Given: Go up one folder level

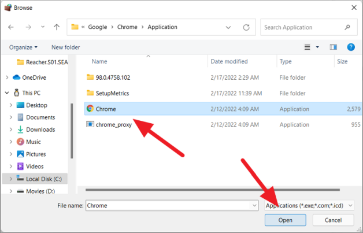Looking at the screenshot, I should [57, 27].
